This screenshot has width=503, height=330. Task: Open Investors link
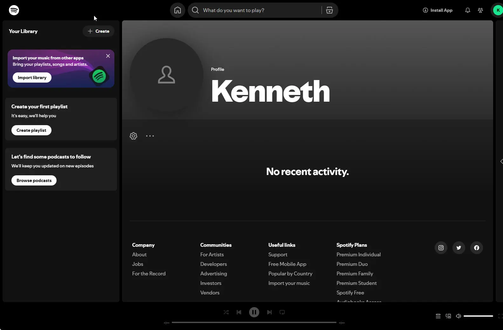[211, 283]
